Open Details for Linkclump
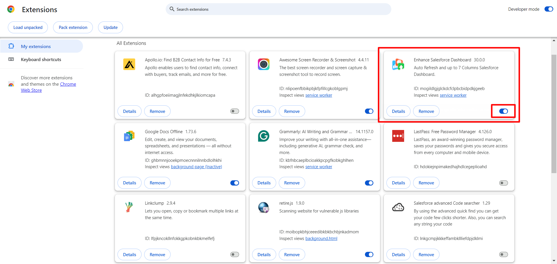Viewport: 557px width, 264px height. [x=129, y=254]
